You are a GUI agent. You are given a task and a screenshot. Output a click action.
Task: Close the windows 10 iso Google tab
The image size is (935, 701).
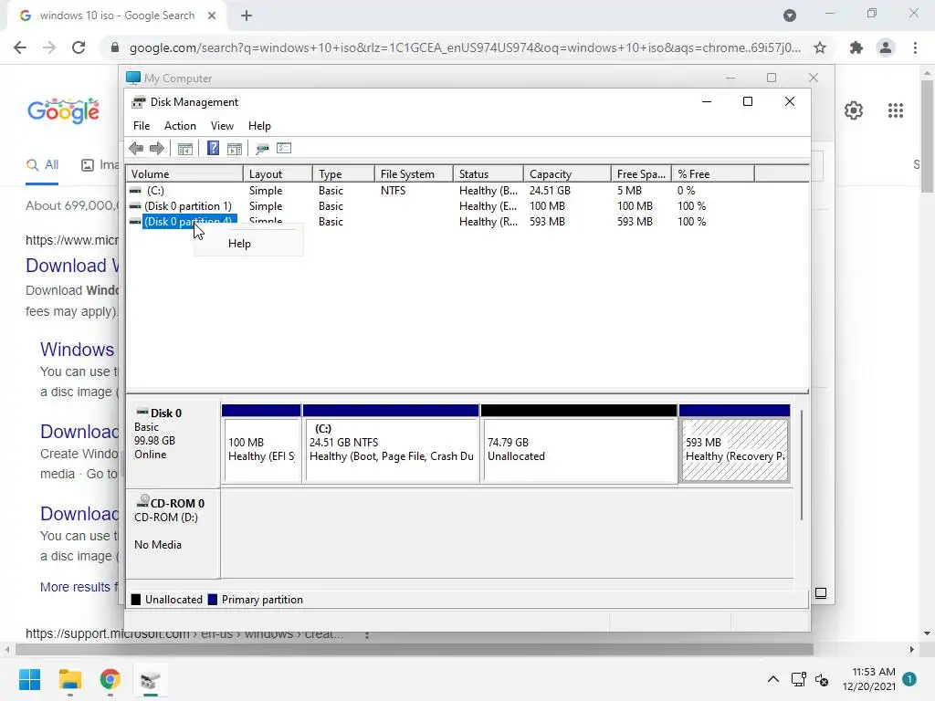click(211, 16)
